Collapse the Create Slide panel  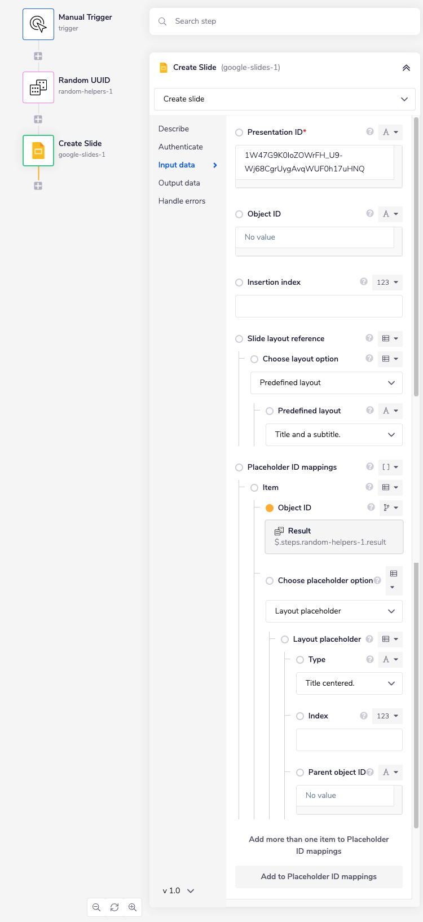406,67
